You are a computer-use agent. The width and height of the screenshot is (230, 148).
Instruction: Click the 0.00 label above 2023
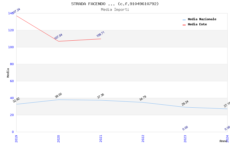(x=185, y=128)
